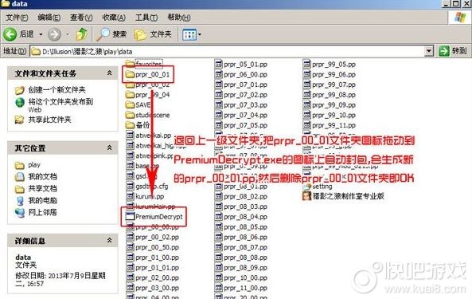This screenshot has width=472, height=299.
Task: Select prpr_99_11.pp file
Action: pos(330,125)
